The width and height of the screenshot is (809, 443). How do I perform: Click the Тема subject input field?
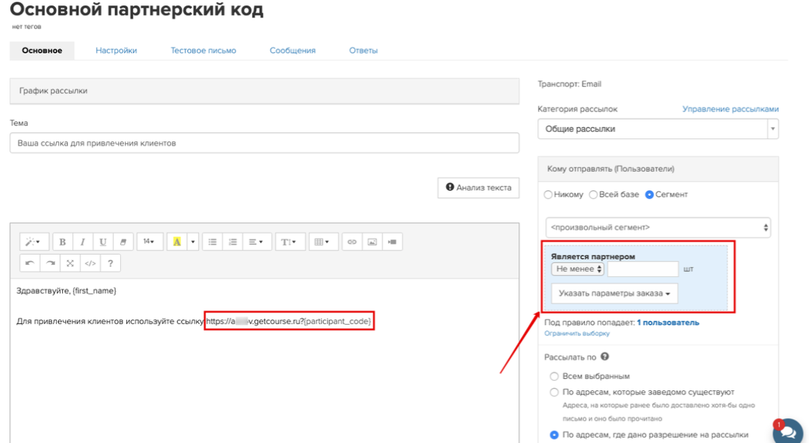264,143
